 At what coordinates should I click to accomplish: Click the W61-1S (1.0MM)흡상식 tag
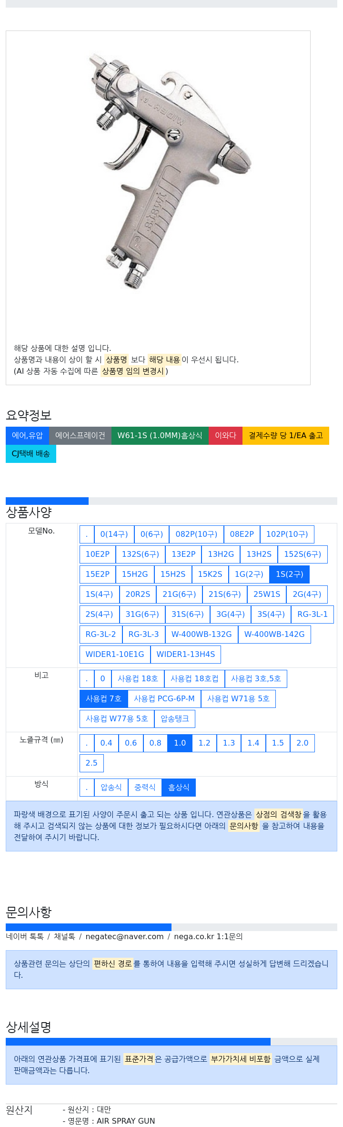tap(160, 436)
